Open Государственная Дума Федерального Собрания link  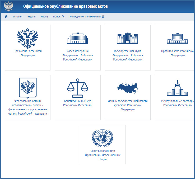click(x=128, y=55)
